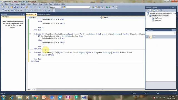Image resolution: width=178 pixels, height=100 pixels.
Task: Open the Project menu
Action: [17, 4]
